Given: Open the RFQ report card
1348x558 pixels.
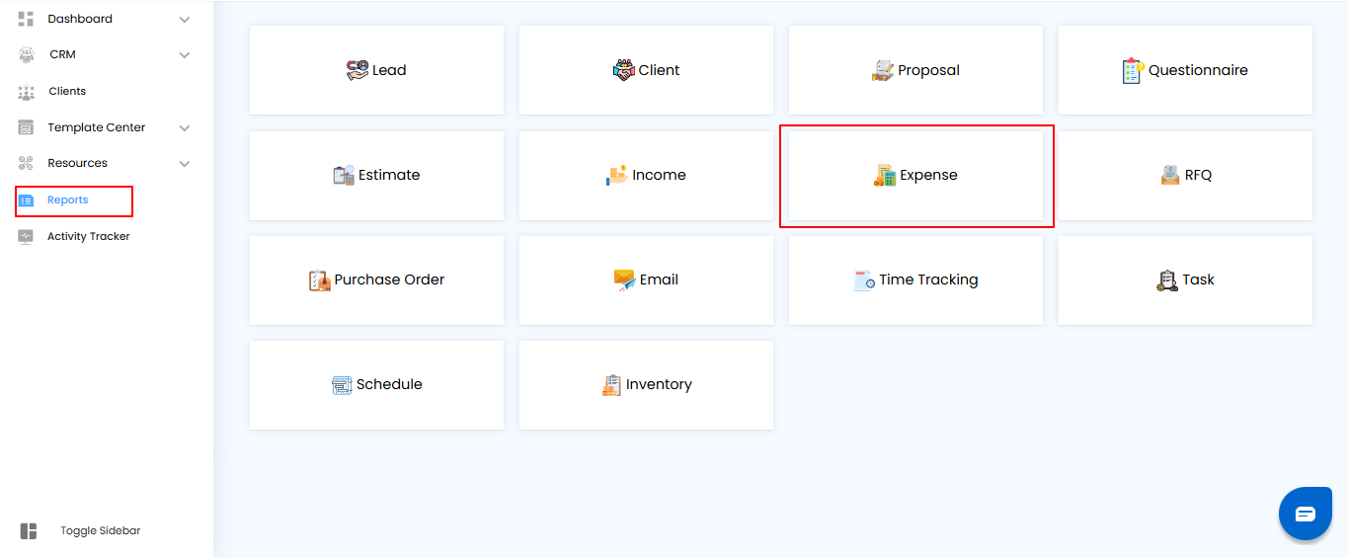Looking at the screenshot, I should coord(1185,175).
